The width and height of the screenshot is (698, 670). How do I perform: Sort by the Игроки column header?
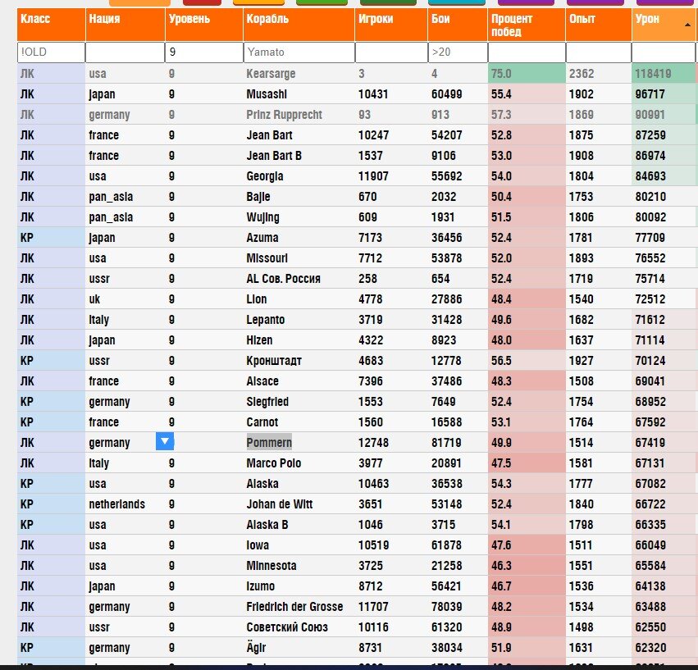tap(391, 25)
